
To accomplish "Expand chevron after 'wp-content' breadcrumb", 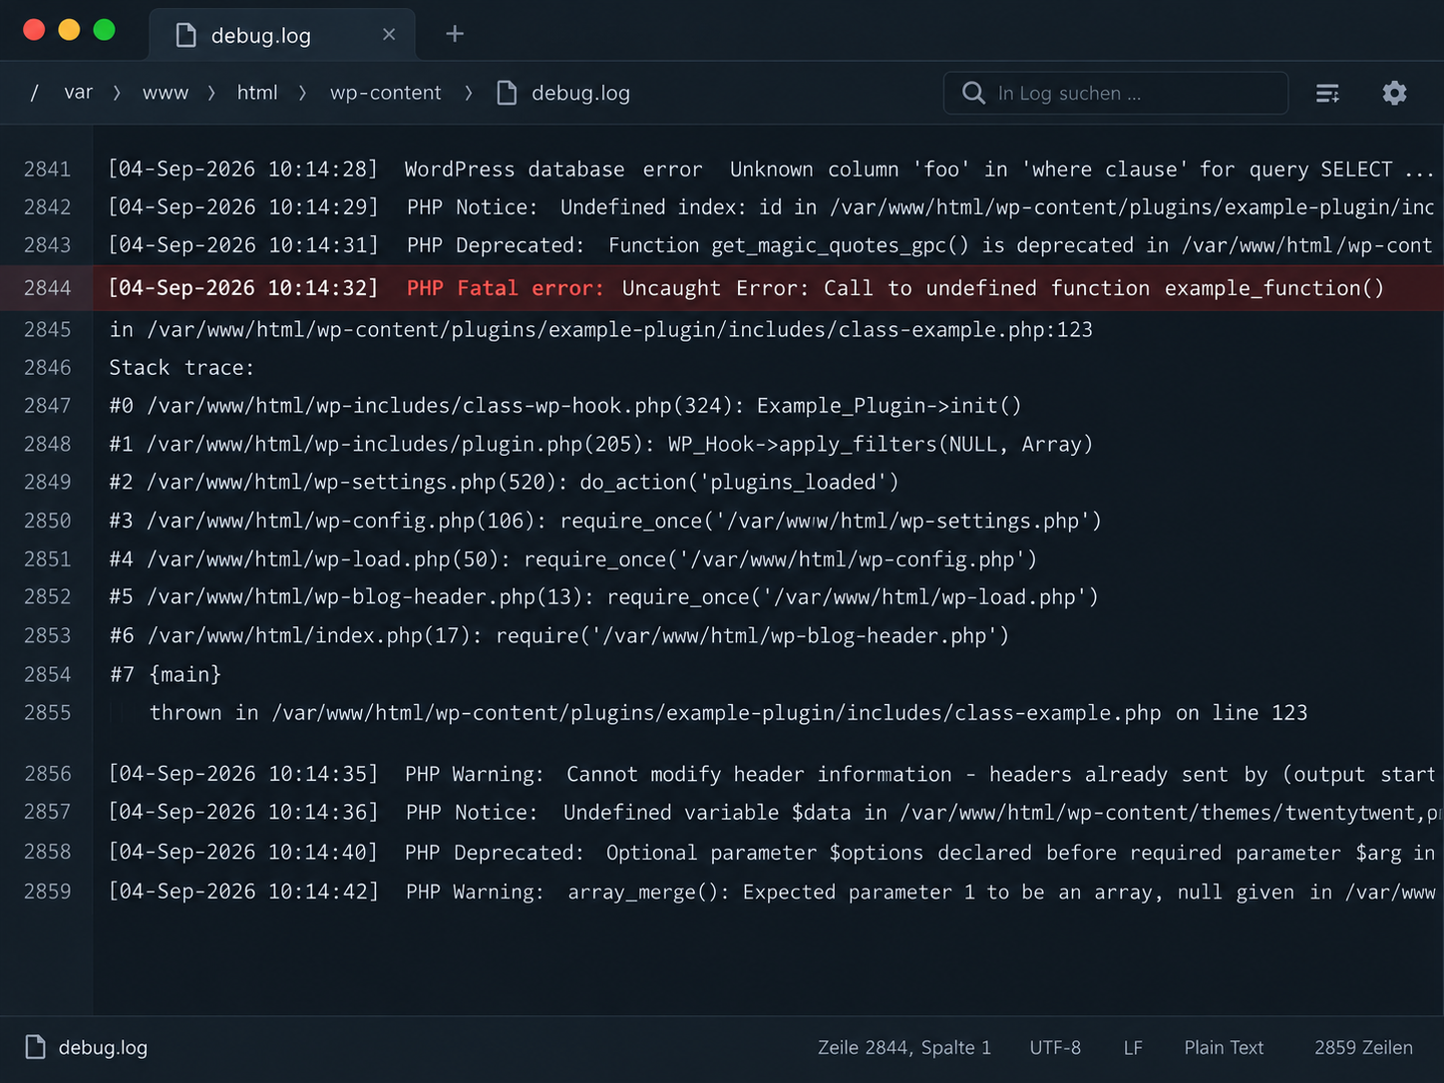I will tap(468, 93).
